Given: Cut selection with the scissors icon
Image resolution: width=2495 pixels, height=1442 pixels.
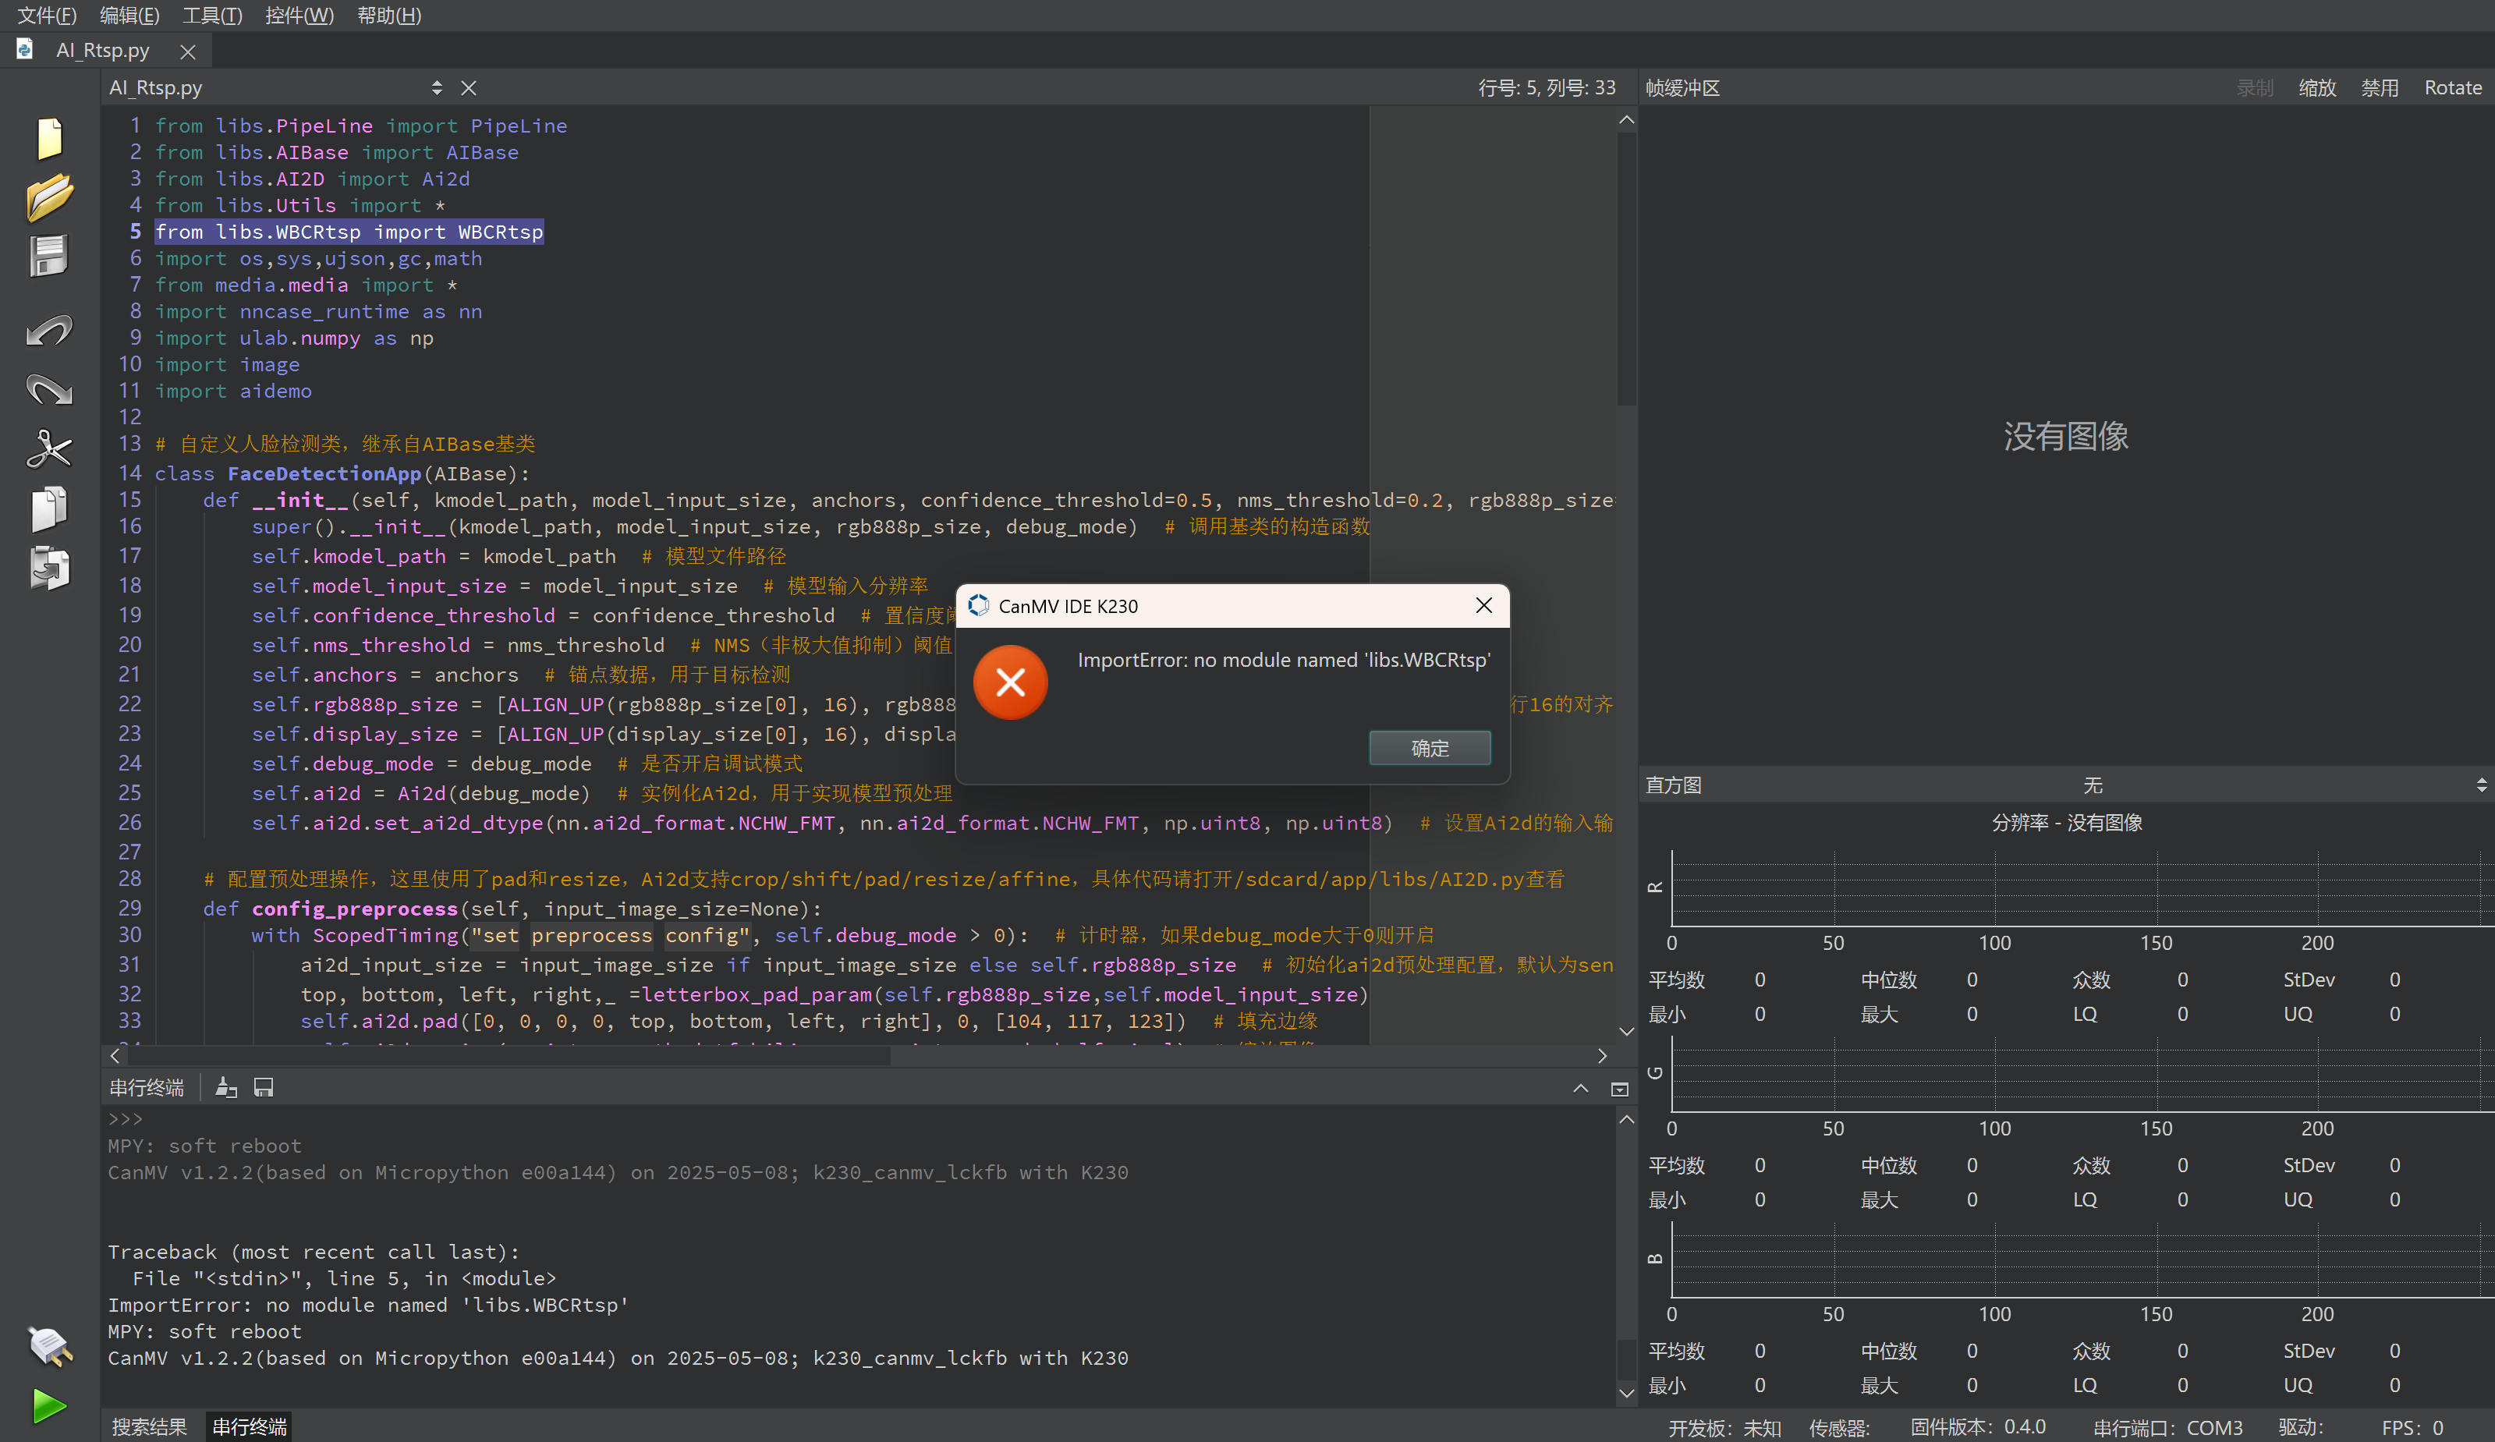Looking at the screenshot, I should pos(49,449).
